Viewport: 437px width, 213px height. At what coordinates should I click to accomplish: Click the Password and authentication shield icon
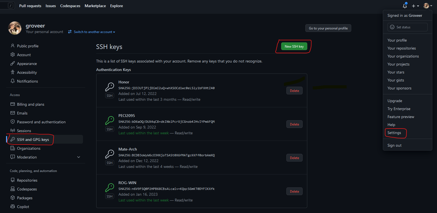point(13,122)
